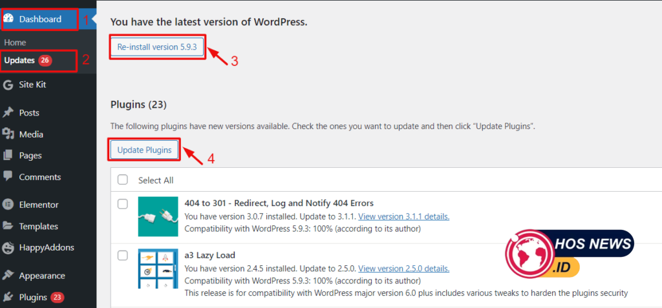
Task: Click the Comments speech bubble icon
Action: click(x=8, y=176)
